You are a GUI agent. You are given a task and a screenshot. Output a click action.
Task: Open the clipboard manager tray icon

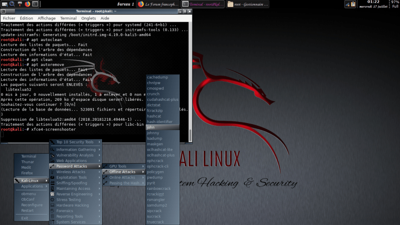click(x=353, y=4)
